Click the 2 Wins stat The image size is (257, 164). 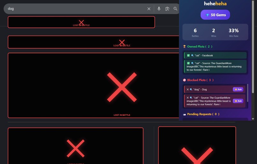tap(214, 33)
